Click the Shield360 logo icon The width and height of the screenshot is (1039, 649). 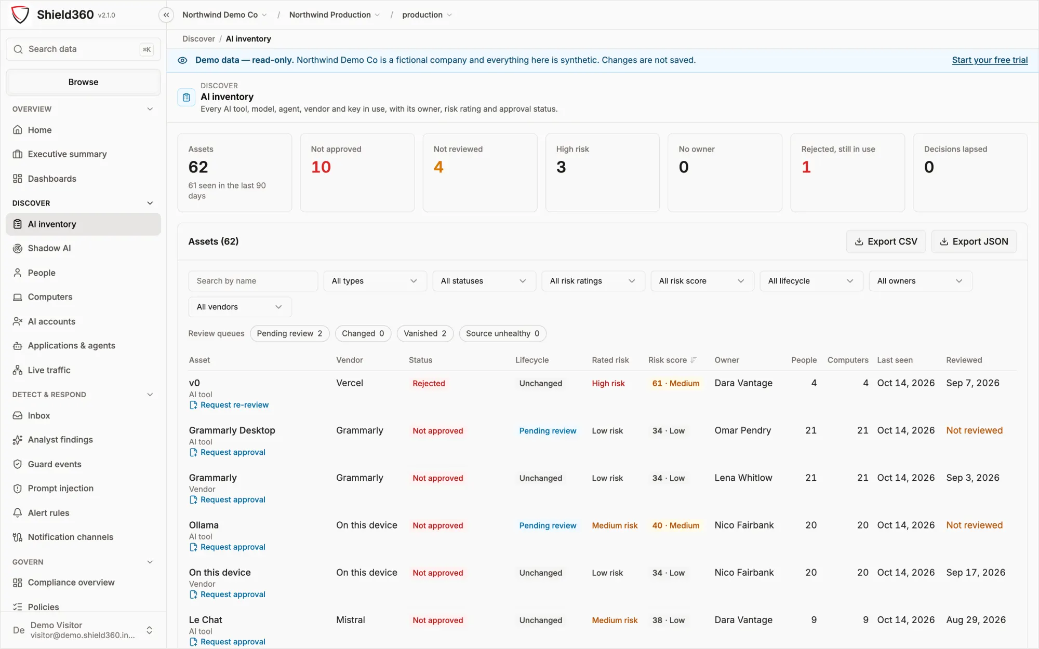pos(20,15)
